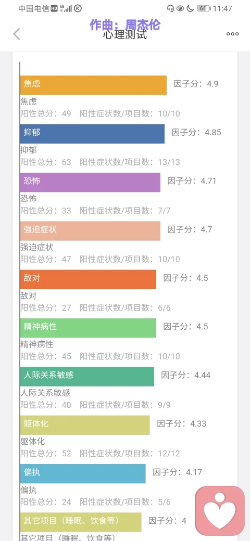Select the 强迫症状 bar

click(x=90, y=231)
